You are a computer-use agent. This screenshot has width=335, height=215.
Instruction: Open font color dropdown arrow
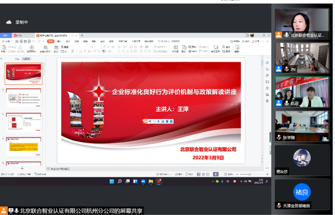[x=91, y=51]
